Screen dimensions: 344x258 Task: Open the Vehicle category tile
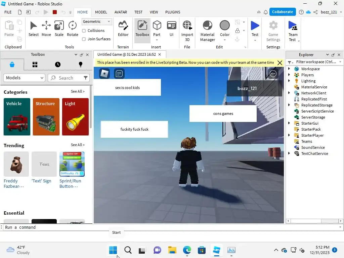[17, 117]
